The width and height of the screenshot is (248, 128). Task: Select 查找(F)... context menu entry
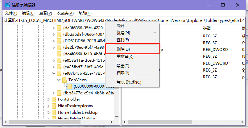pyautogui.click(x=133, y=40)
